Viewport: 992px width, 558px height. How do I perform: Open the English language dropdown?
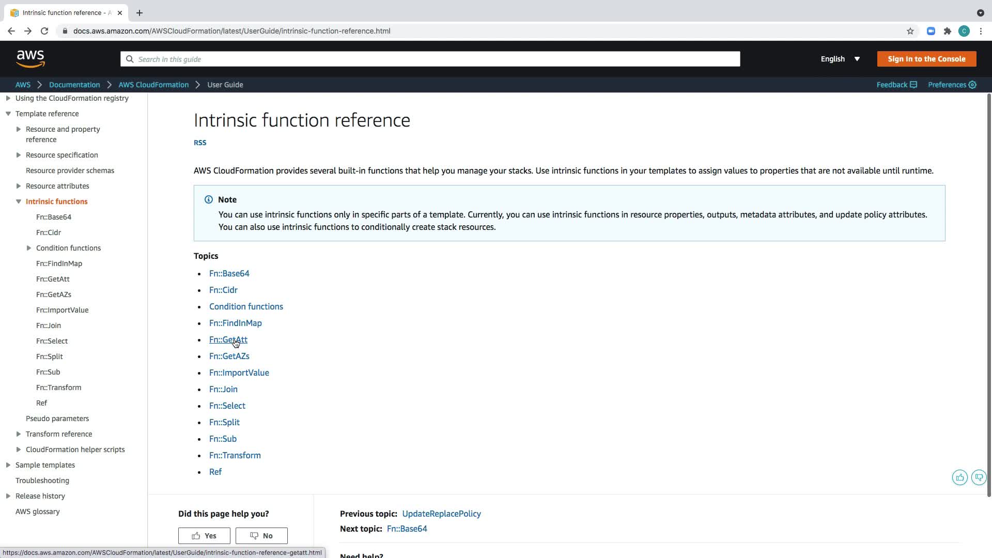(x=840, y=59)
